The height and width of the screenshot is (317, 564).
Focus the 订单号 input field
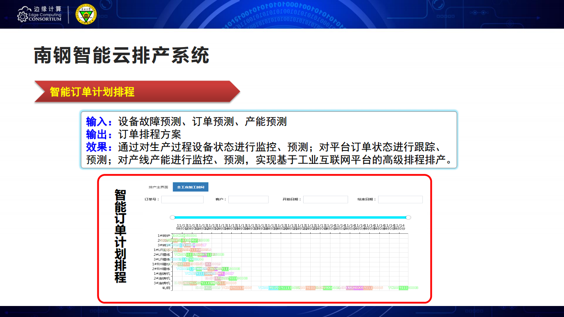pos(182,199)
